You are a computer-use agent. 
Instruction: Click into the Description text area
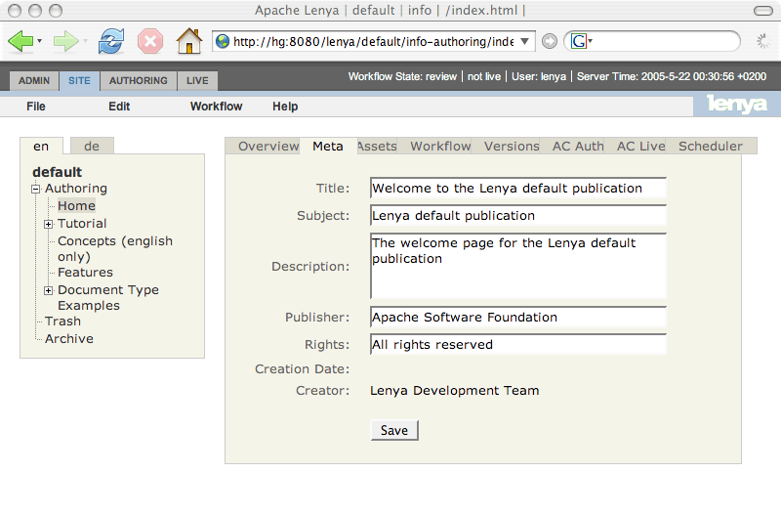[x=517, y=265]
